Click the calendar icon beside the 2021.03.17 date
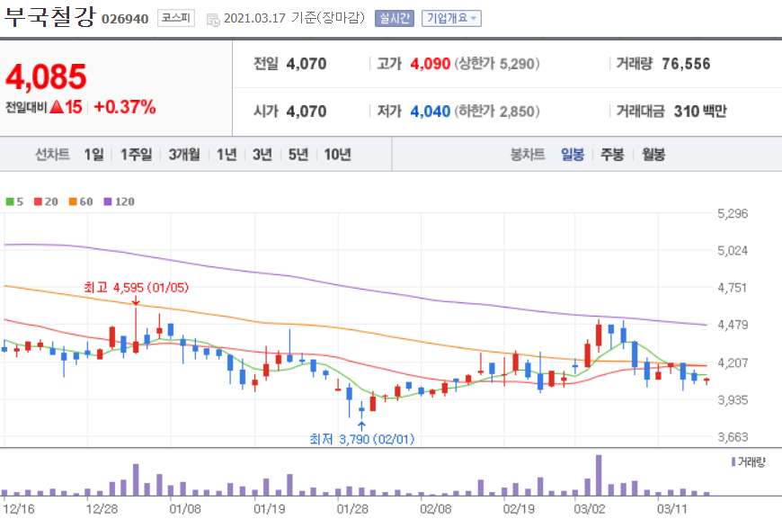 coord(213,20)
